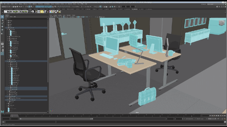Open the Outliner search filter dropdown arrow
This screenshot has width=227, height=127.
click(x=47, y=19)
